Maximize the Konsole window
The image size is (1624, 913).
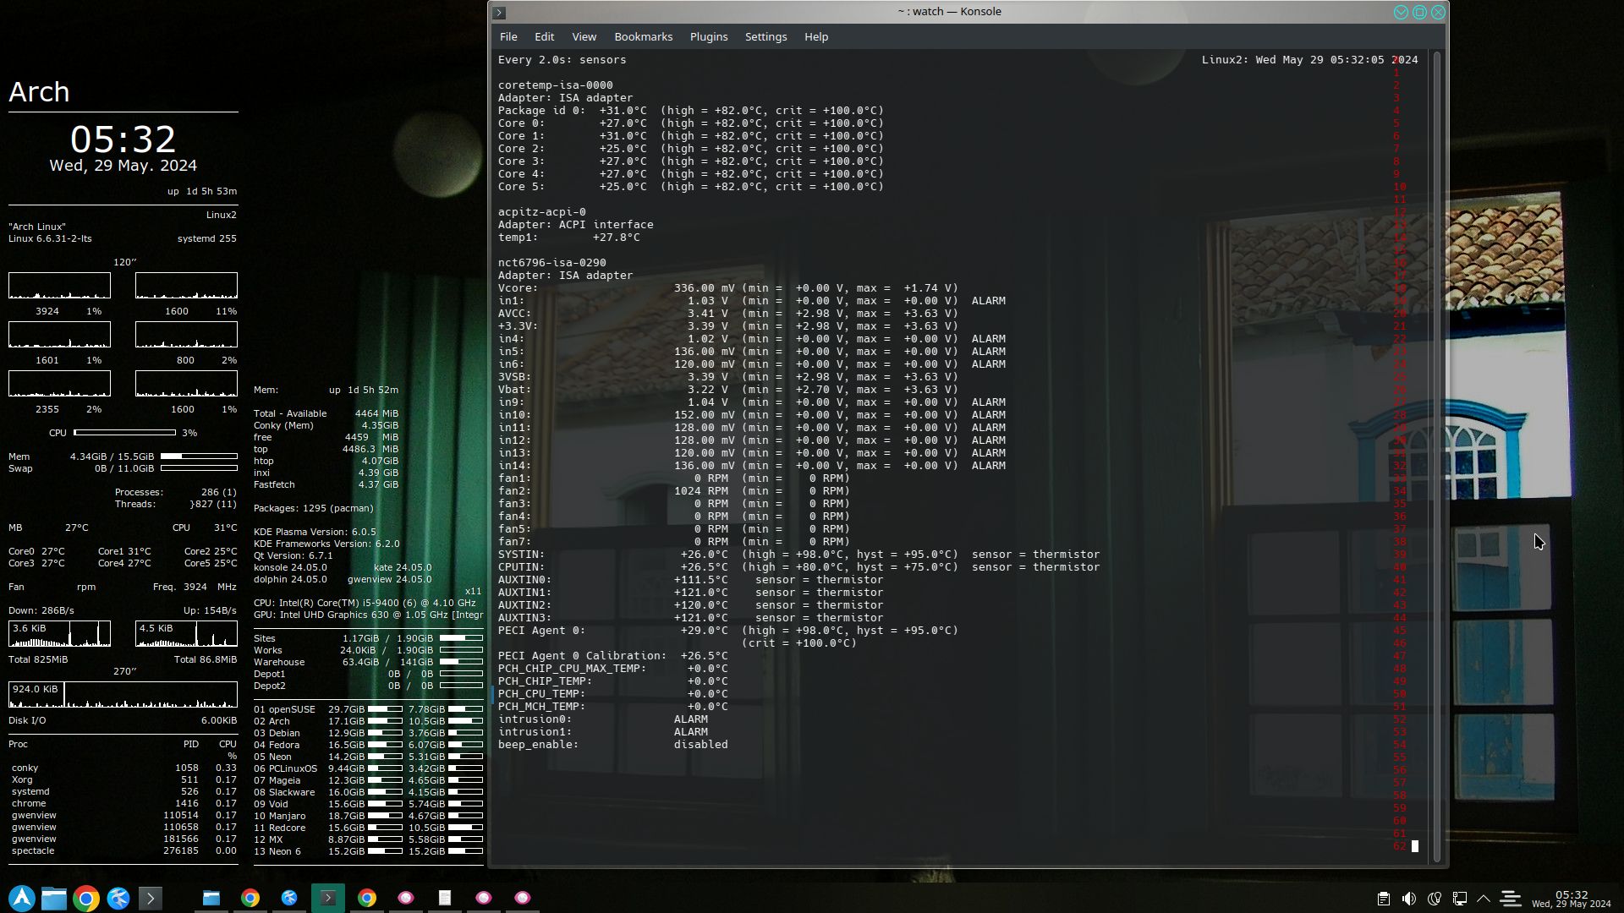1419,12
